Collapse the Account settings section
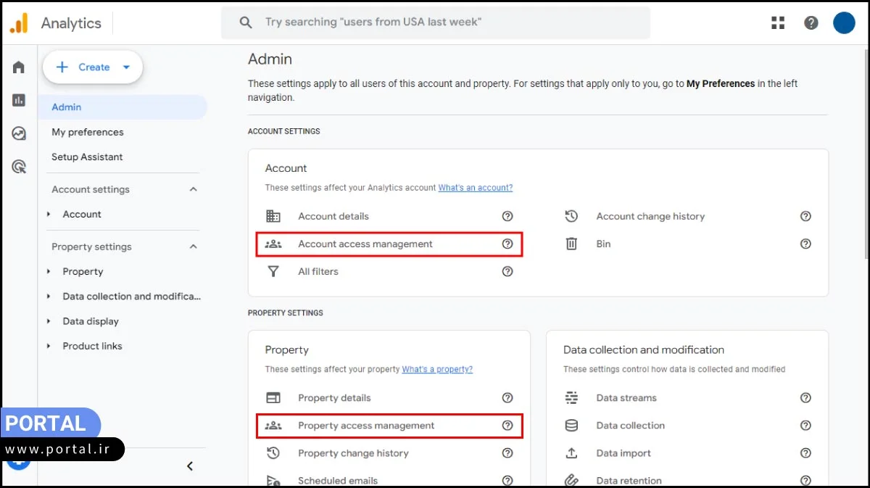Viewport: 870px width, 488px height. 193,189
